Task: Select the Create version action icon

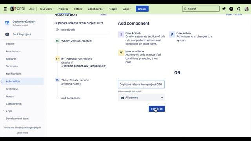Action: (x=57, y=80)
